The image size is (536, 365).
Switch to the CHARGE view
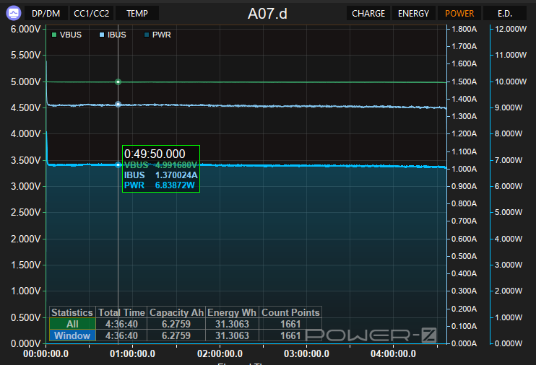pos(368,13)
